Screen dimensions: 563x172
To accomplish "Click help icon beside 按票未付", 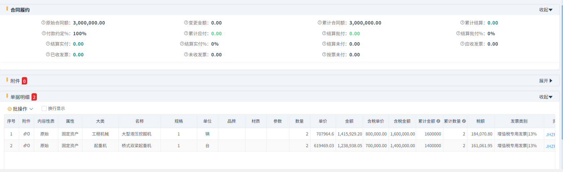I will point(324,55).
